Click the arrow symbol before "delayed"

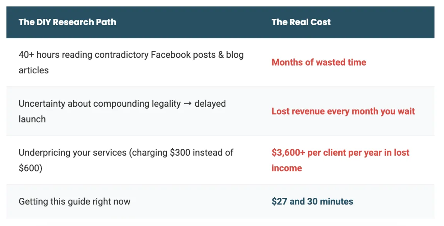click(x=188, y=104)
